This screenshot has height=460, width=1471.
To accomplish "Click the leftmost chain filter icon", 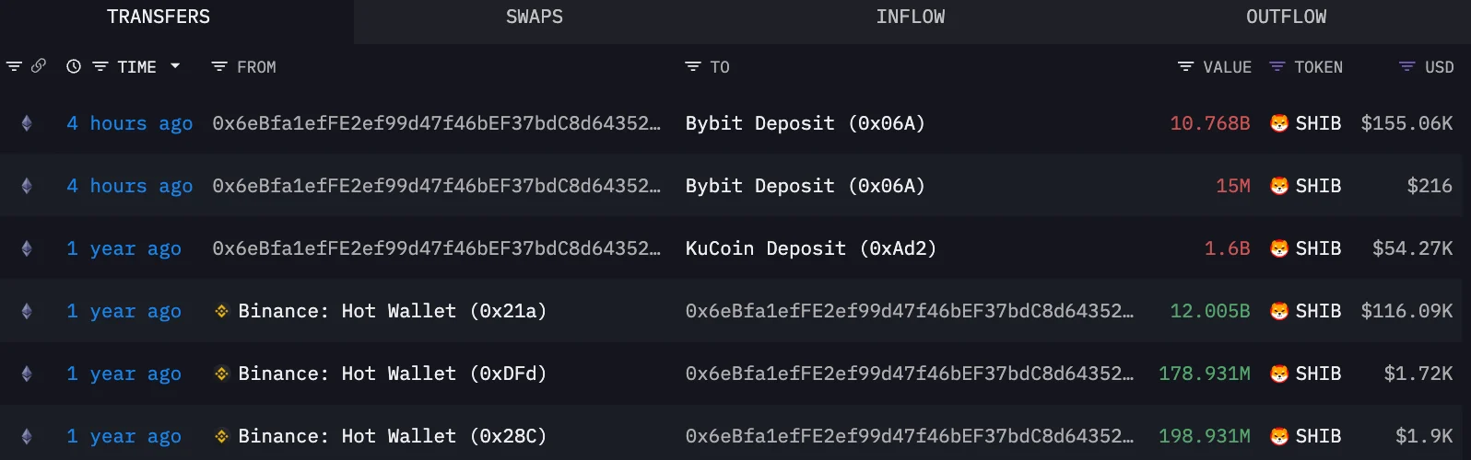I will tap(14, 67).
